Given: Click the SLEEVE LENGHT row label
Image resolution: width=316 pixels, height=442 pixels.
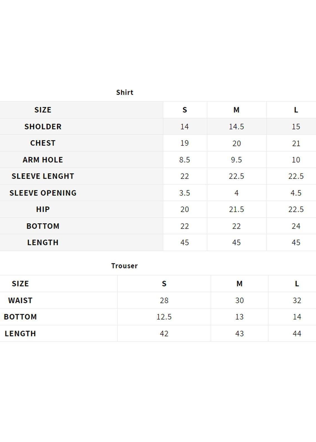Looking at the screenshot, I should 43,176.
